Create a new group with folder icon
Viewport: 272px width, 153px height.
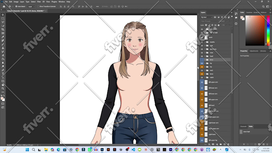pos(221,144)
